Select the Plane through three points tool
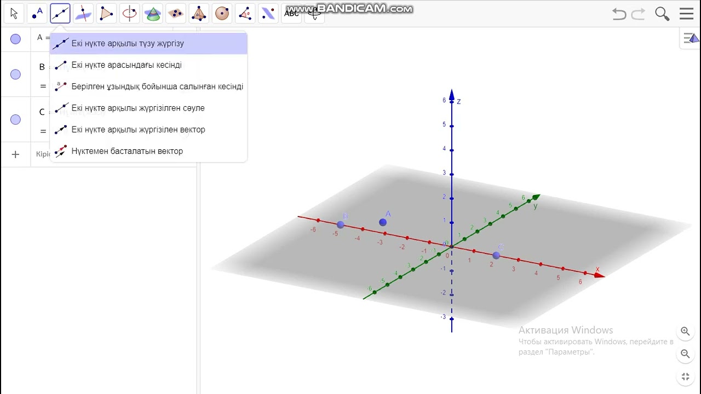 point(176,14)
